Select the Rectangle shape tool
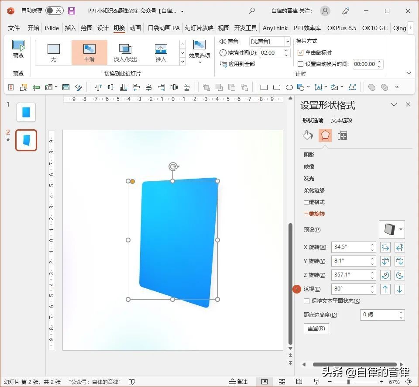This screenshot has width=419, height=387. tap(264, 87)
